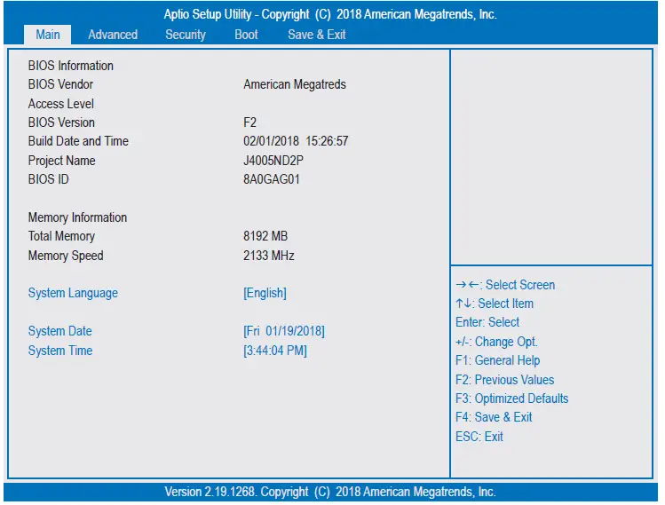Open the Save & Exit tab
This screenshot has width=665, height=505.
click(316, 35)
